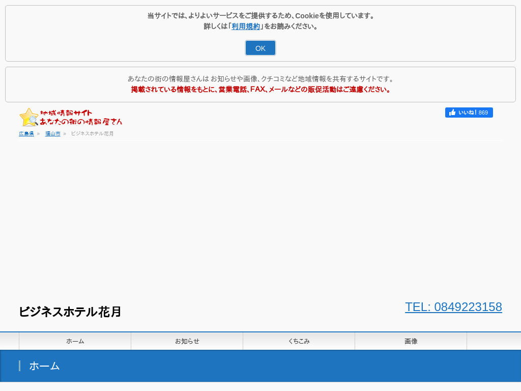Click the Facebook いいね! 869 like button

tap(469, 113)
